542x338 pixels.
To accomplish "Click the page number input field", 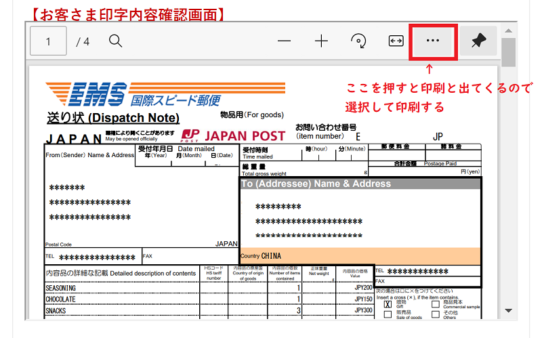I will pyautogui.click(x=48, y=41).
